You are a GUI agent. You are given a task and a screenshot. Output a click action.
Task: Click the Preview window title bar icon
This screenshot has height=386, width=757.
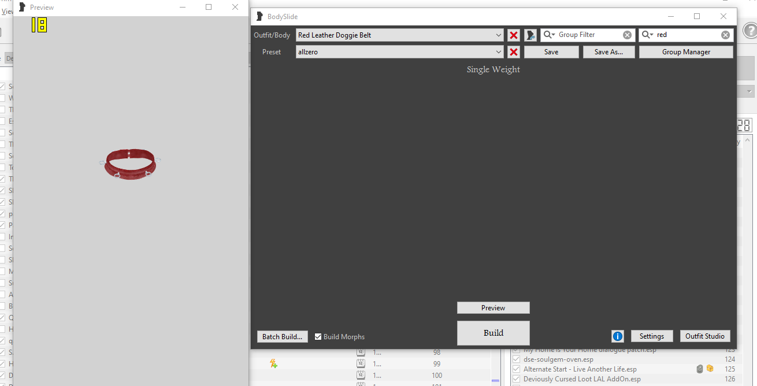[22, 7]
